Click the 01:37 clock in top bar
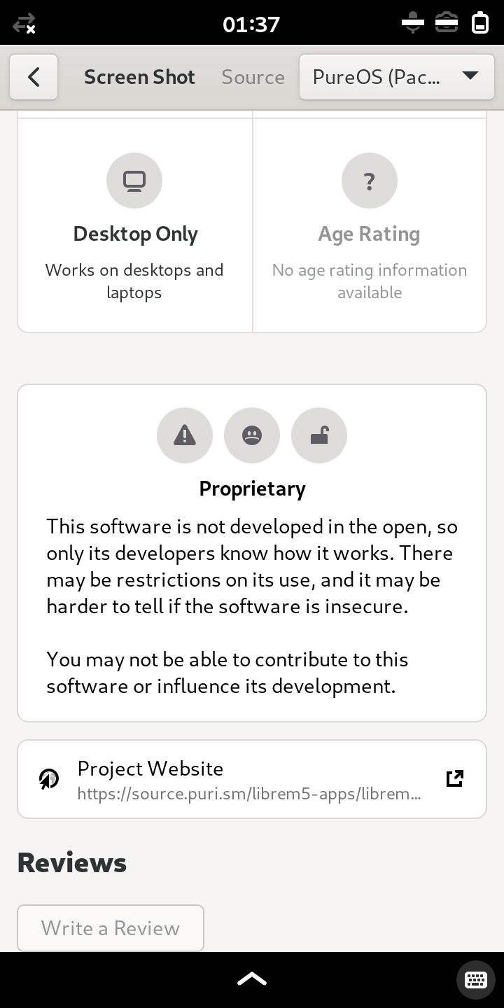 click(x=251, y=24)
